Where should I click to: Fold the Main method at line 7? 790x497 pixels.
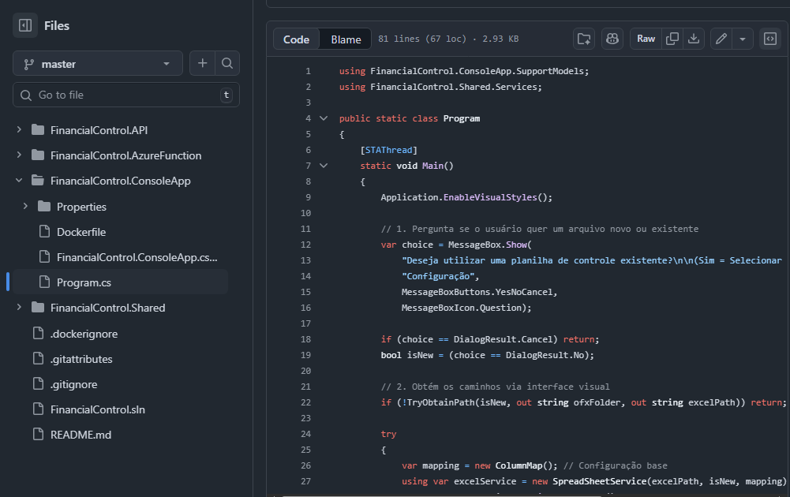pyautogui.click(x=323, y=166)
